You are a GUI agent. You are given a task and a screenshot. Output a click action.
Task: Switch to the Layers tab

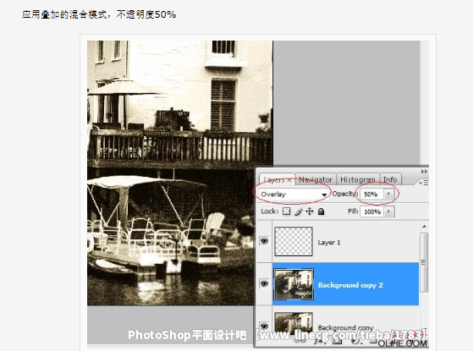277,179
